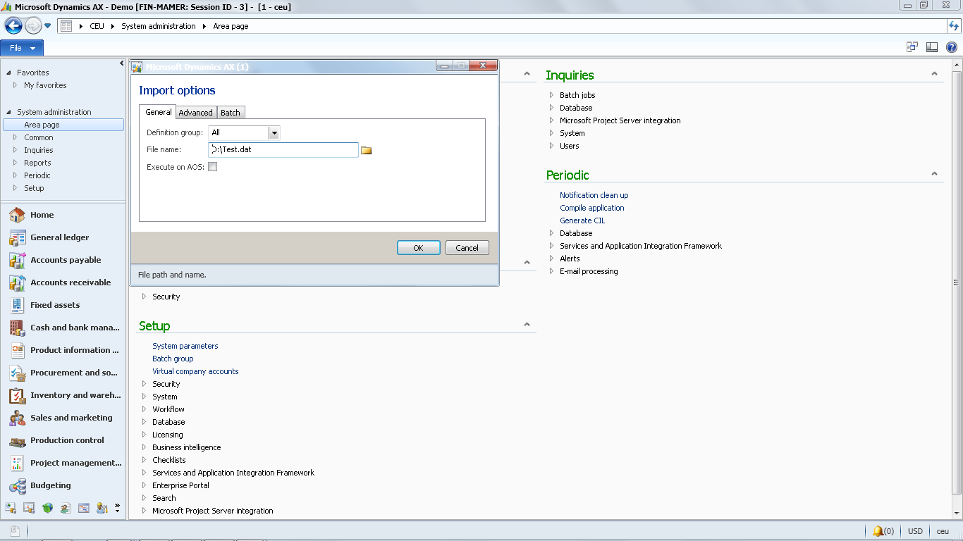
Task: Open Help with the blue question mark
Action: point(952,47)
